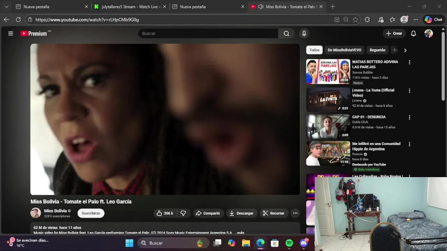This screenshot has width=447, height=251.
Task: Open browser extensions puzzle icon
Action: pyautogui.click(x=367, y=20)
